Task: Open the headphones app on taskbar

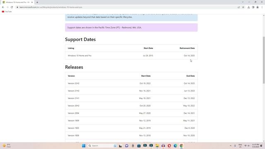Action: click(163, 146)
